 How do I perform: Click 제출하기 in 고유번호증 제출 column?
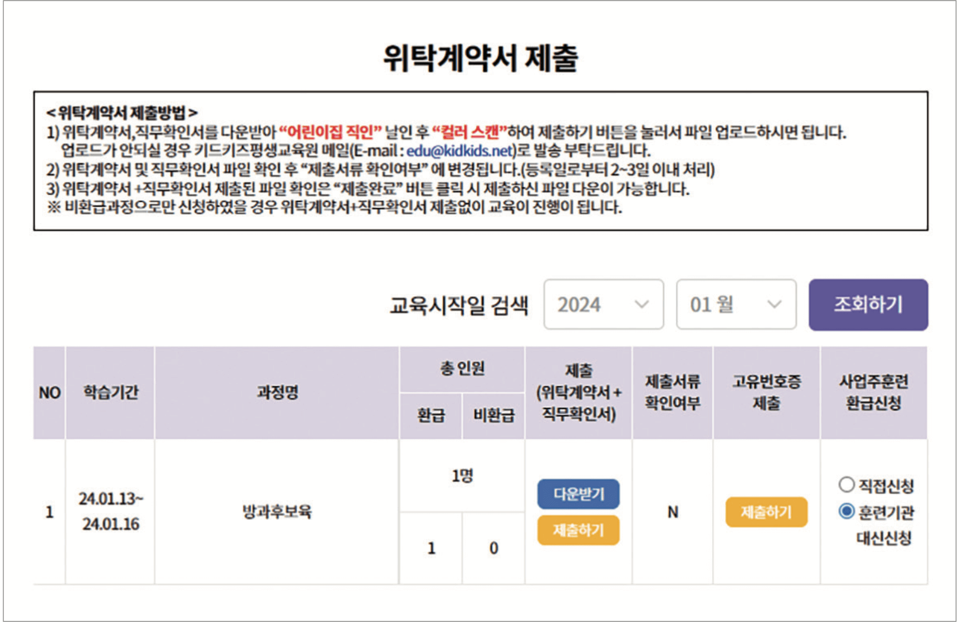coord(768,511)
